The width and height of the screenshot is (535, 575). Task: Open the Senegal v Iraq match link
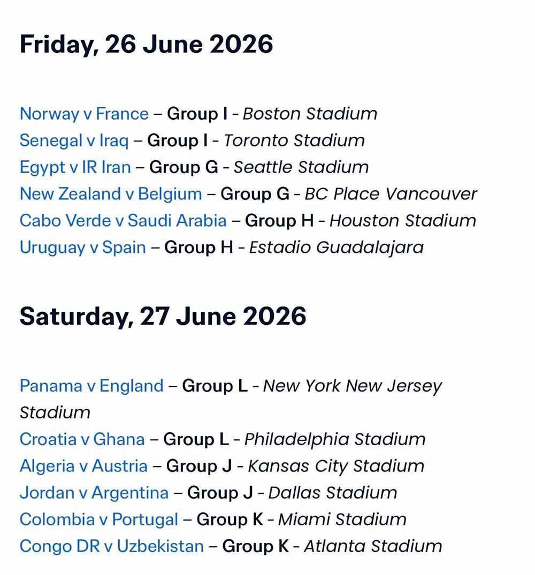74,141
